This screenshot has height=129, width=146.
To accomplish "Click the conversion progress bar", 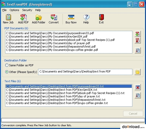I will (x=73, y=120).
